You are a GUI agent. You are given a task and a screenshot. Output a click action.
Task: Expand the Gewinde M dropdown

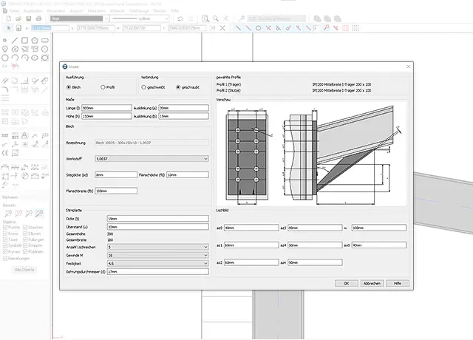point(157,254)
